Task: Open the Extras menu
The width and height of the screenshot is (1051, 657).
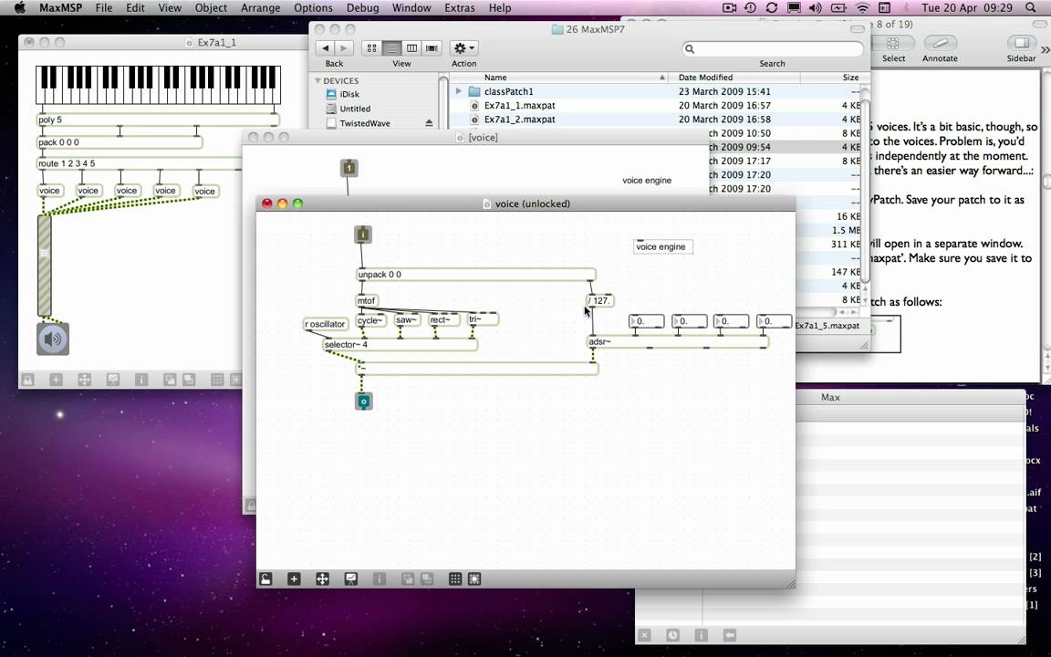Action: pos(460,8)
